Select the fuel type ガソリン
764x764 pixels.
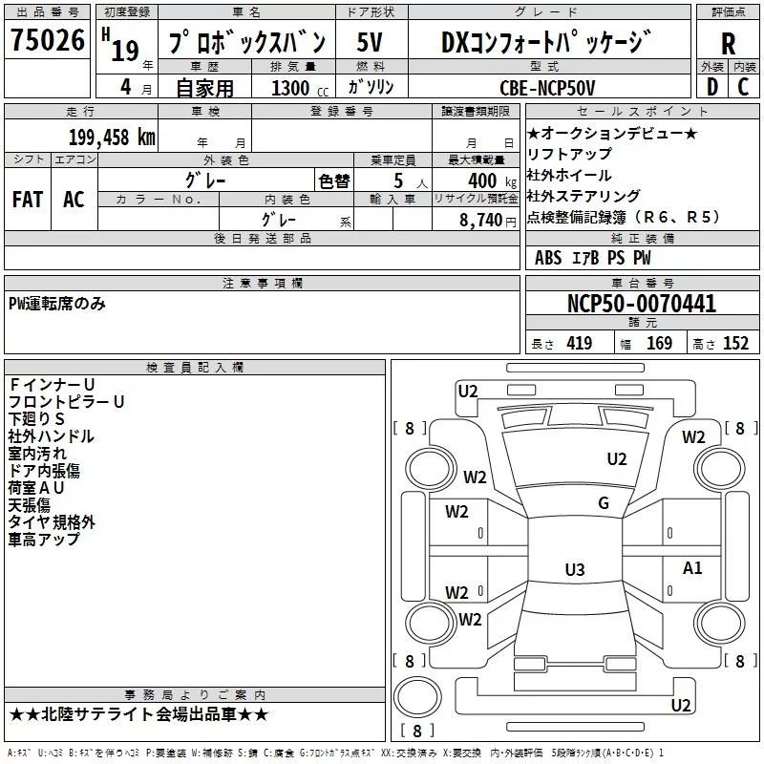point(371,87)
